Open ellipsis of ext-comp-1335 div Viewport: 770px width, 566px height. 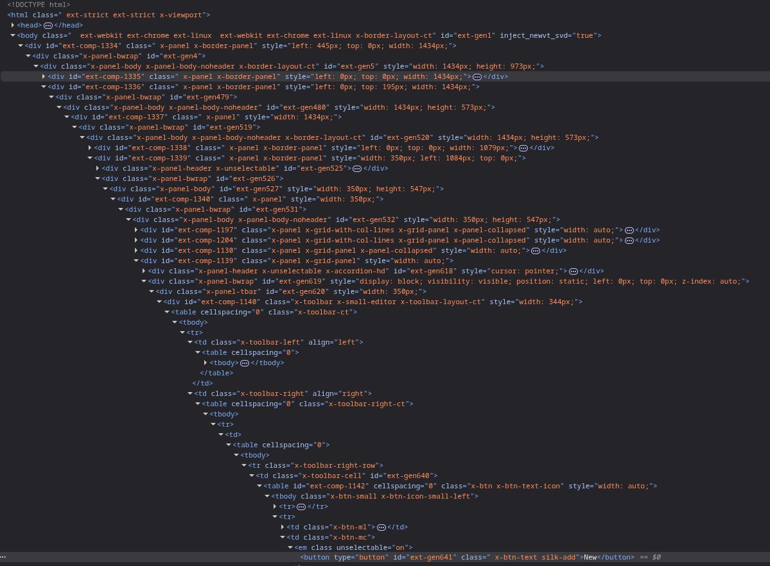click(477, 76)
